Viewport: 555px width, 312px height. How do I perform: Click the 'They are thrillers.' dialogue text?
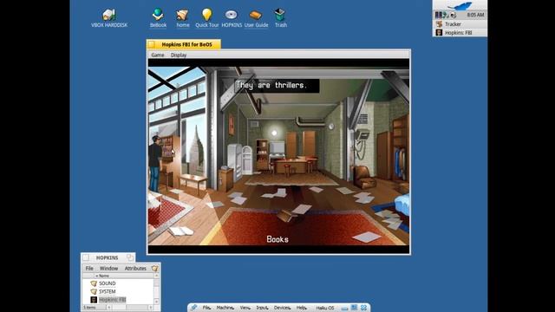(271, 85)
